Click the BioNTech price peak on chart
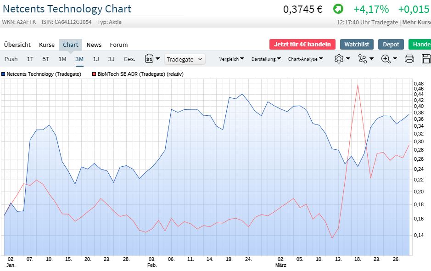The height and width of the screenshot is (271, 431). pyautogui.click(x=357, y=85)
